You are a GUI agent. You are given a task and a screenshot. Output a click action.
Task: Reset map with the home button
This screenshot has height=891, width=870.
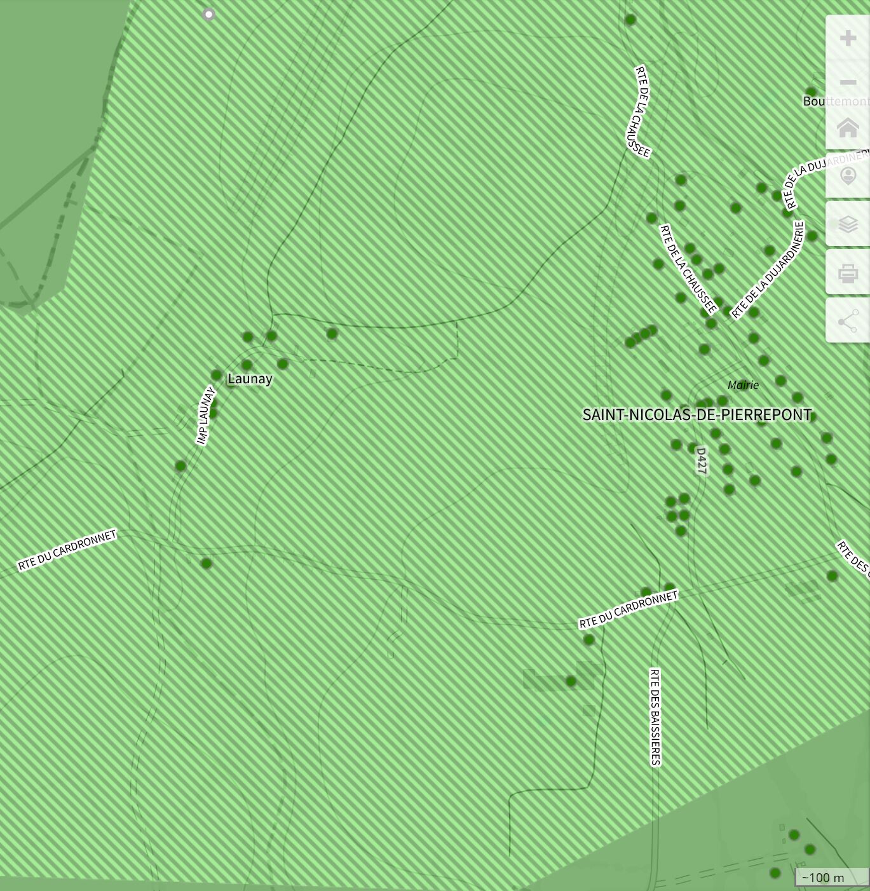[x=848, y=128]
